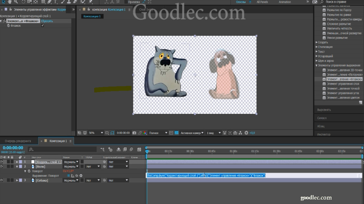Select the Puppet Pin tool
Viewport: 364px width, 204px height.
click(90, 2)
